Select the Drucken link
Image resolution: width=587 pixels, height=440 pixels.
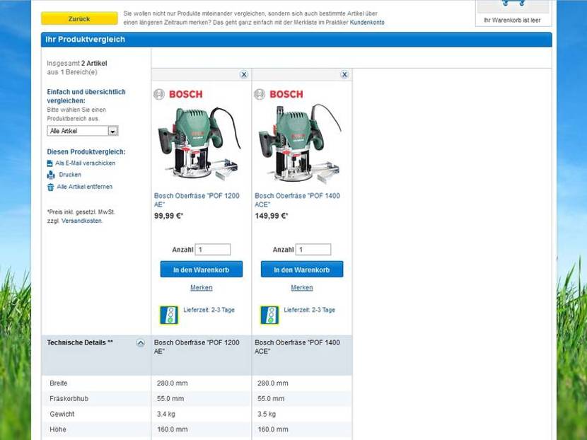click(70, 175)
